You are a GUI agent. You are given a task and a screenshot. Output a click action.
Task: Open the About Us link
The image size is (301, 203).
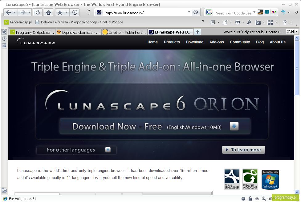(278, 42)
